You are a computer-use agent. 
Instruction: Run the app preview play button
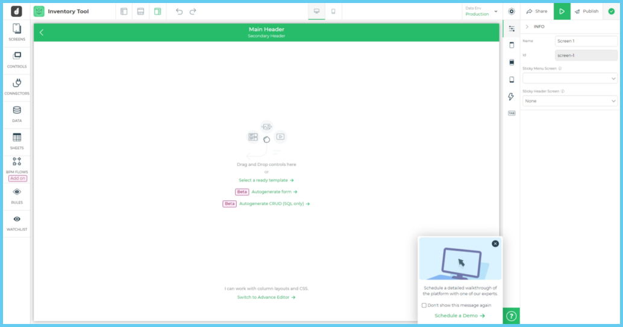click(562, 11)
